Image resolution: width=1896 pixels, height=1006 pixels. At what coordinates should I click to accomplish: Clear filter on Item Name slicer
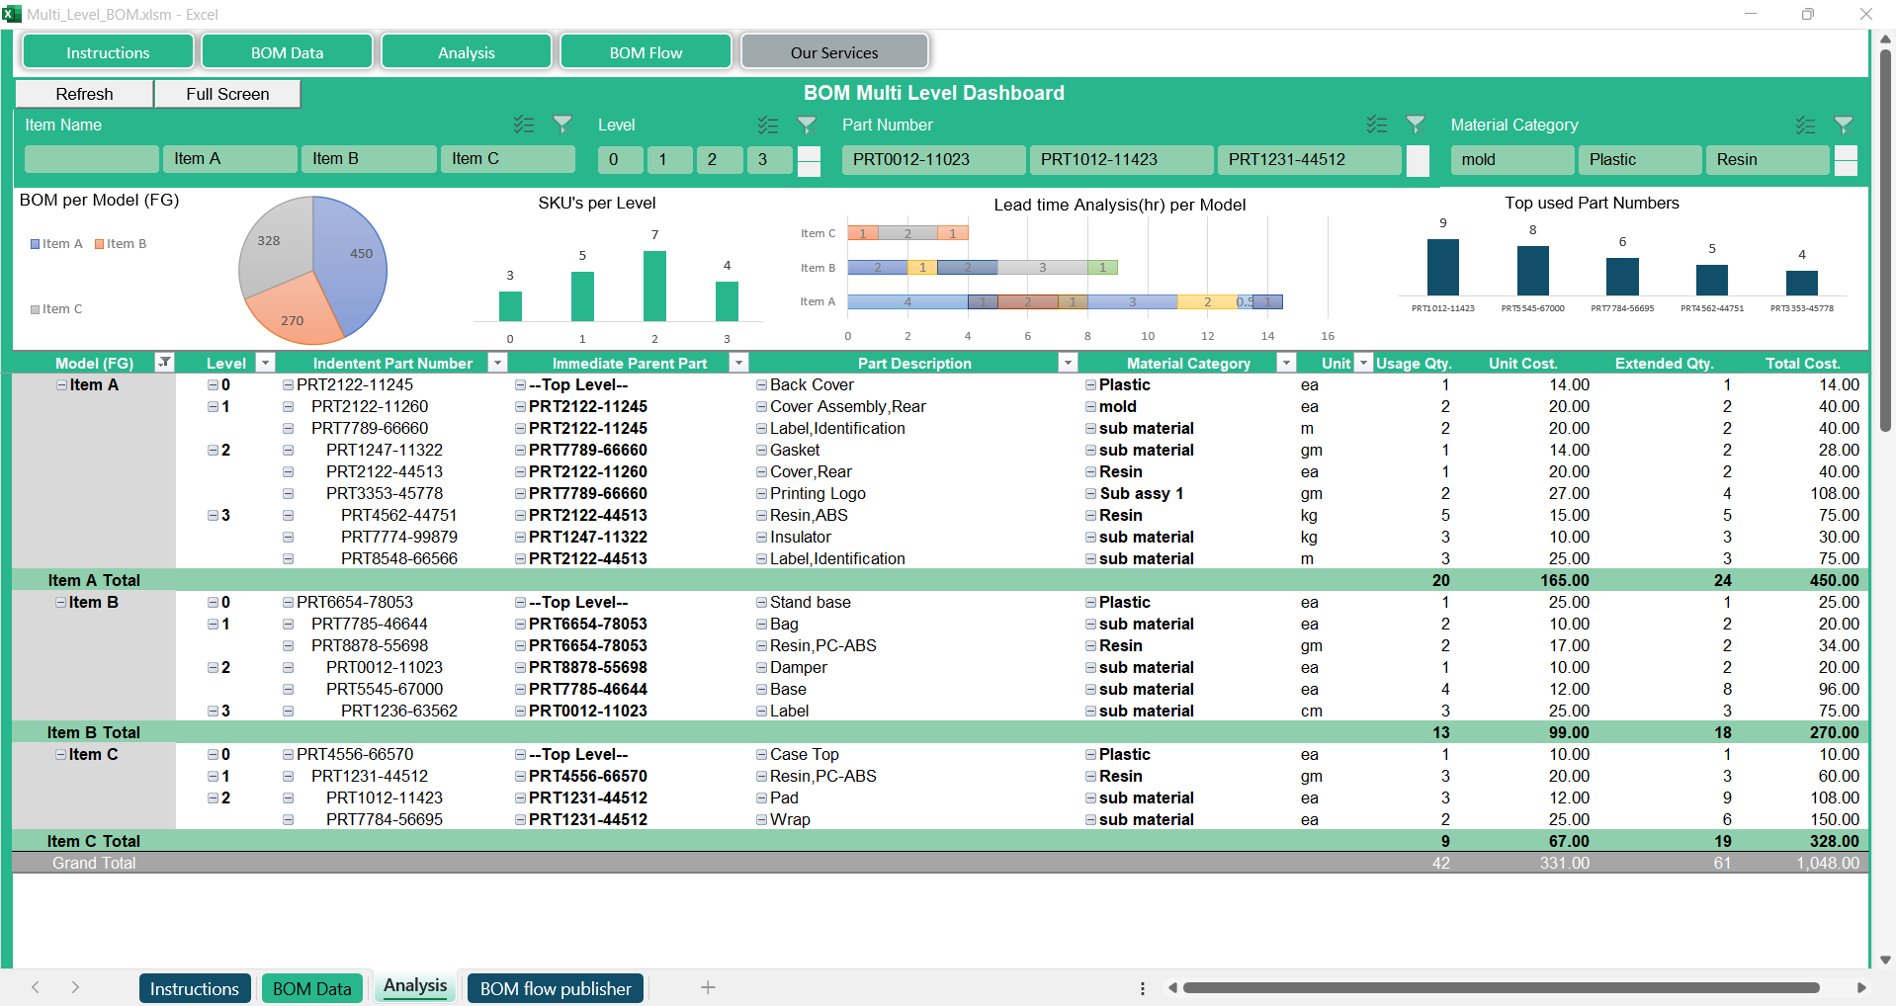coord(562,125)
